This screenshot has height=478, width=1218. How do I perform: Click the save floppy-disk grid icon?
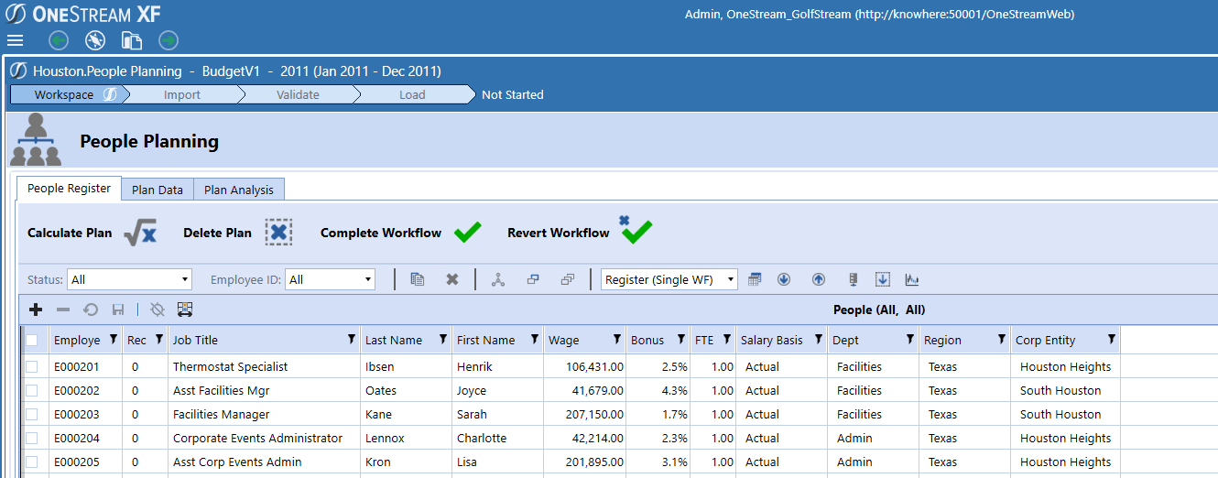pyautogui.click(x=117, y=310)
